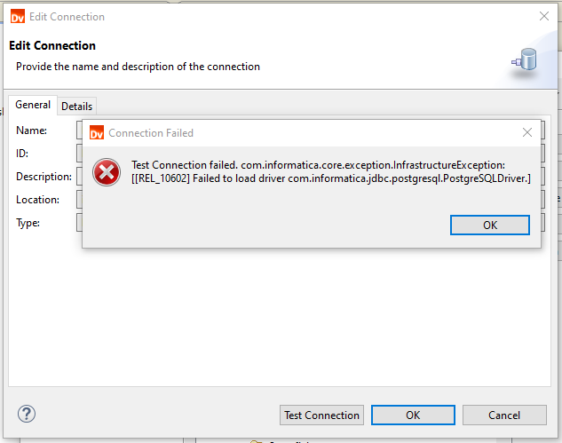Click the Dv logo in Connection Failed title bar
This screenshot has width=562, height=443.
click(97, 132)
